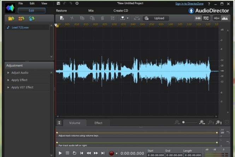Click the Download from DirectorZone globe icon
Screen dimensions: 235x157
point(31,18)
